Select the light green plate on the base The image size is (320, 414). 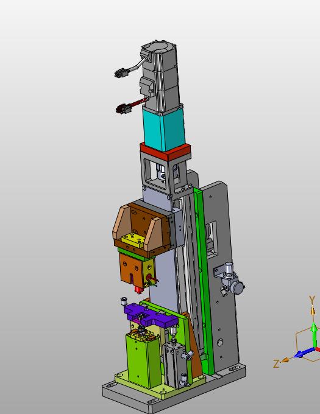click(161, 386)
